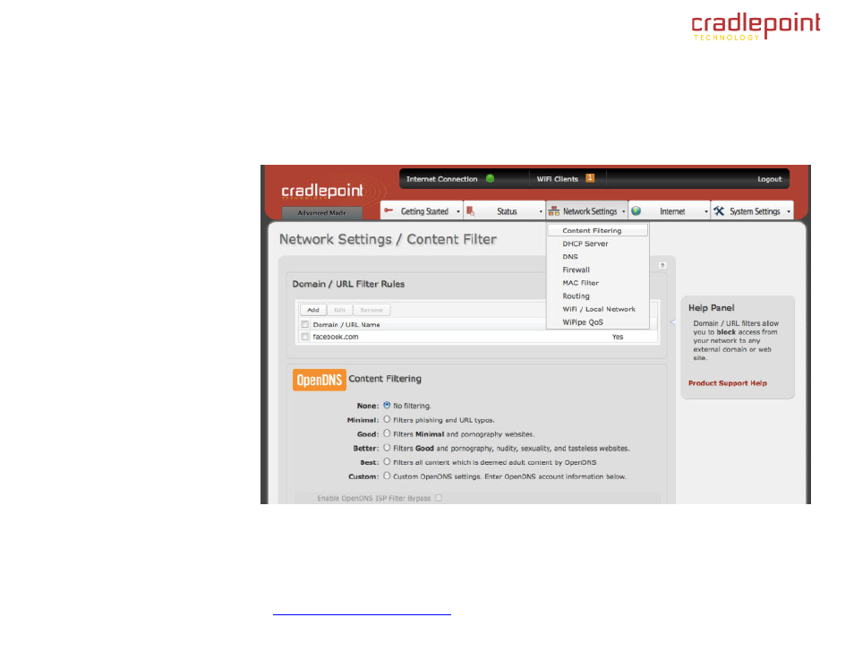Click the Edit filter rule button
This screenshot has width=854, height=660.
click(x=340, y=310)
